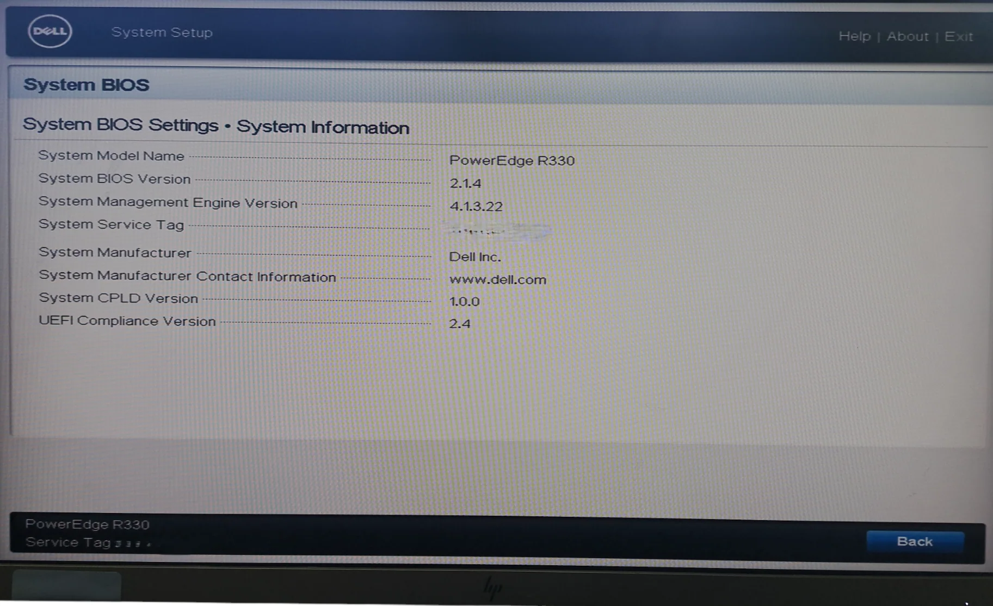Select the Dell Inc. value
Image resolution: width=993 pixels, height=606 pixels.
475,257
